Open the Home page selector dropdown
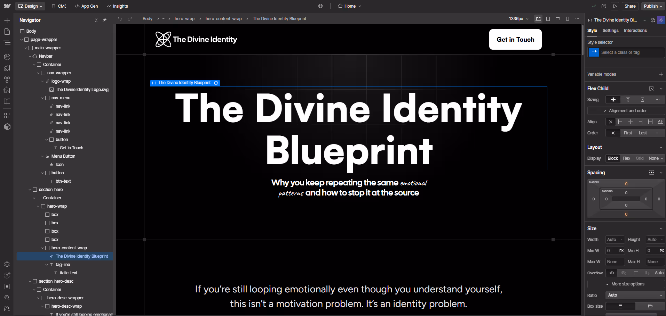 [349, 6]
